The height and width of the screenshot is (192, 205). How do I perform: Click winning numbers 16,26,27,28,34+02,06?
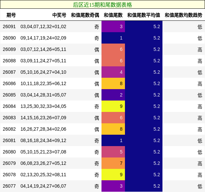coord(43,129)
